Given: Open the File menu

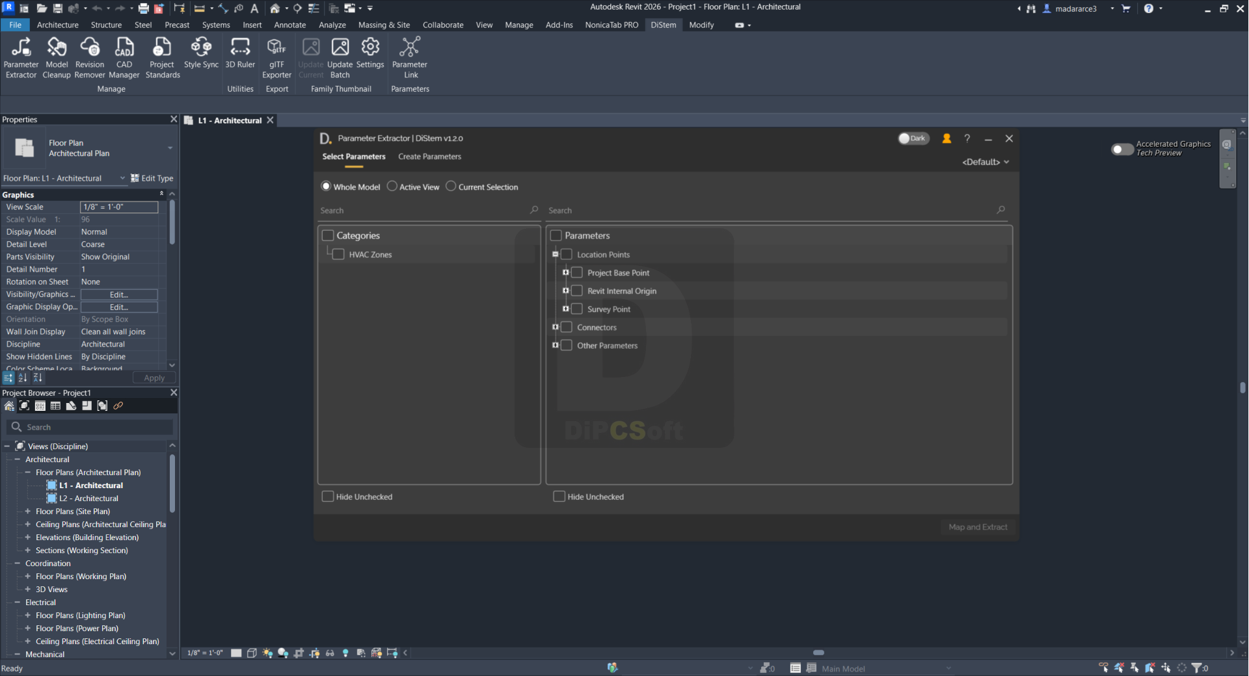Looking at the screenshot, I should click(15, 25).
